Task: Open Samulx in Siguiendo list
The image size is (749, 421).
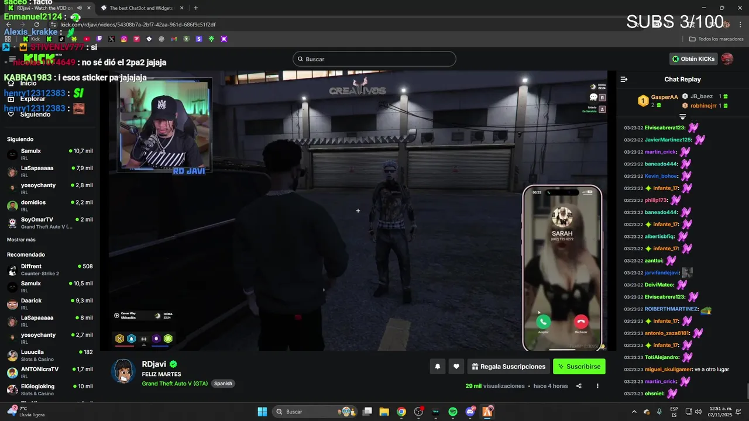Action: [x=50, y=154]
